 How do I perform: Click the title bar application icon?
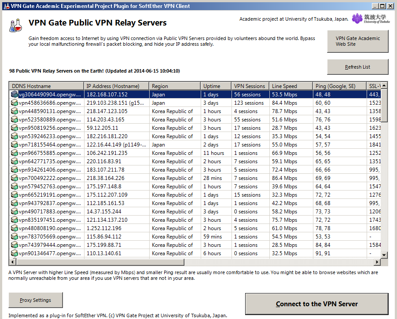7,6
